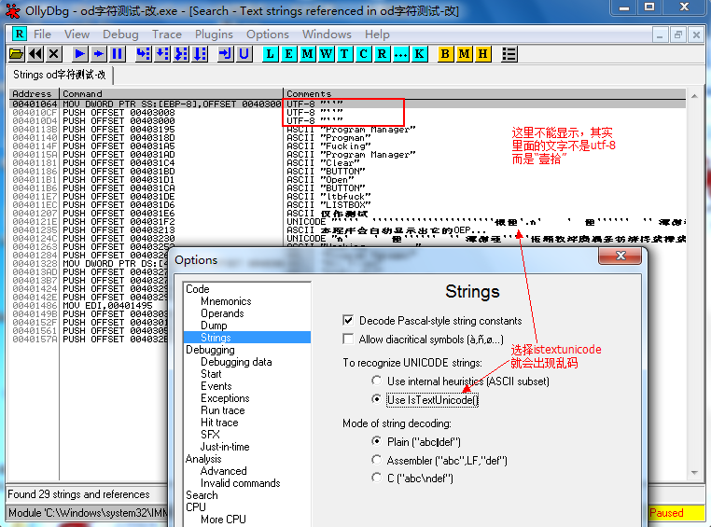The width and height of the screenshot is (711, 527).
Task: Open Memory map with cyan M icon
Action: 307,54
